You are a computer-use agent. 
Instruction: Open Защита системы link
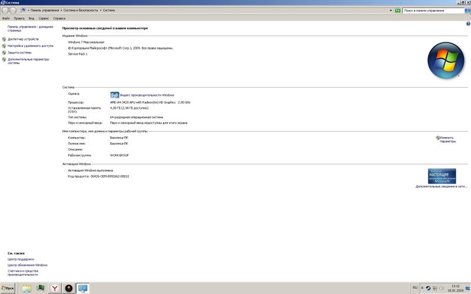(19, 53)
